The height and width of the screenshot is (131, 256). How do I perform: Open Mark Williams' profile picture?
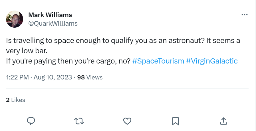[x=15, y=19]
